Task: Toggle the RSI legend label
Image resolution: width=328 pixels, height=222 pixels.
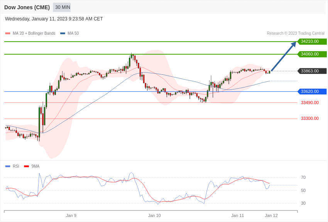Action: [16, 166]
